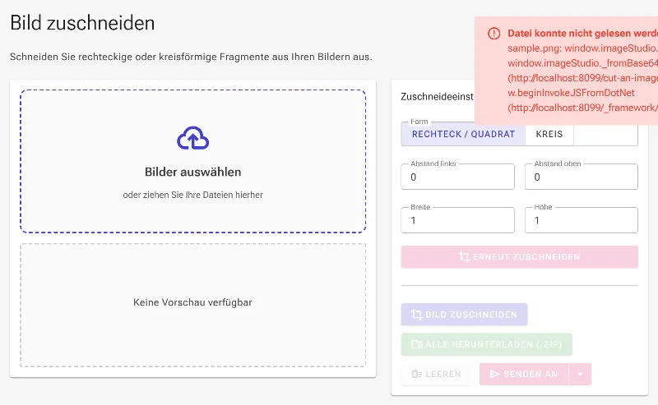Click send arrow icon on Senden an
658x405 pixels.
coord(495,374)
